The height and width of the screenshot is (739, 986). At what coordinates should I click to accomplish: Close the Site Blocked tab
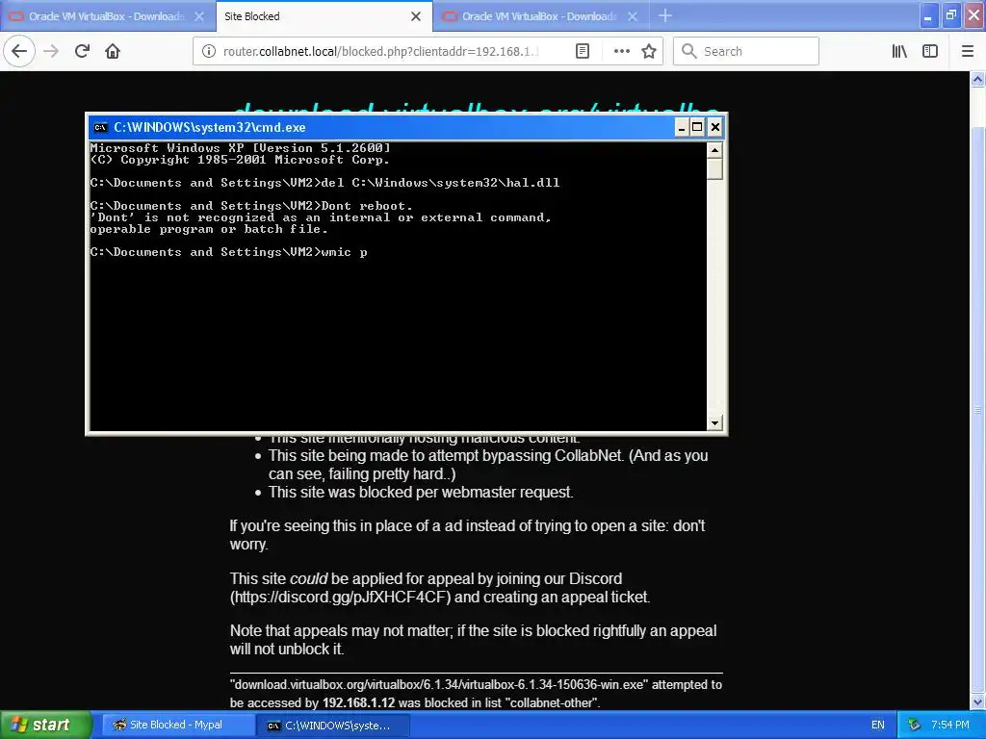(x=416, y=16)
